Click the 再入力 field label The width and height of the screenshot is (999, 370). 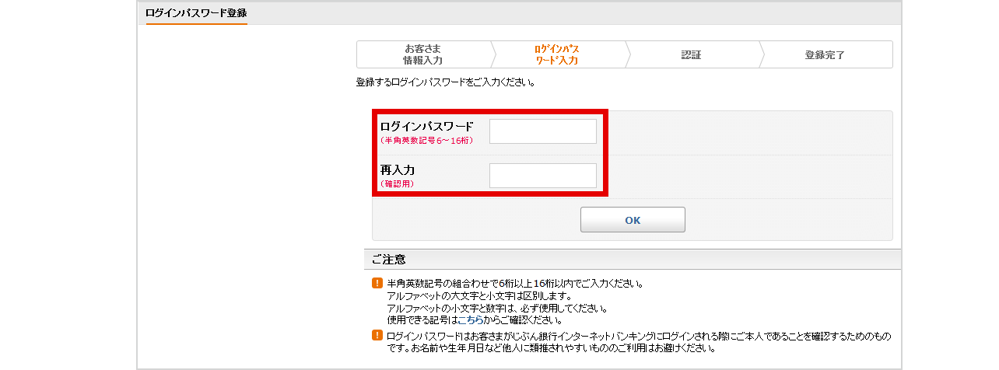click(x=398, y=170)
